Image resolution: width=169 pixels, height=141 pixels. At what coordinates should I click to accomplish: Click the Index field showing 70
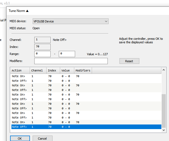(x=42, y=47)
